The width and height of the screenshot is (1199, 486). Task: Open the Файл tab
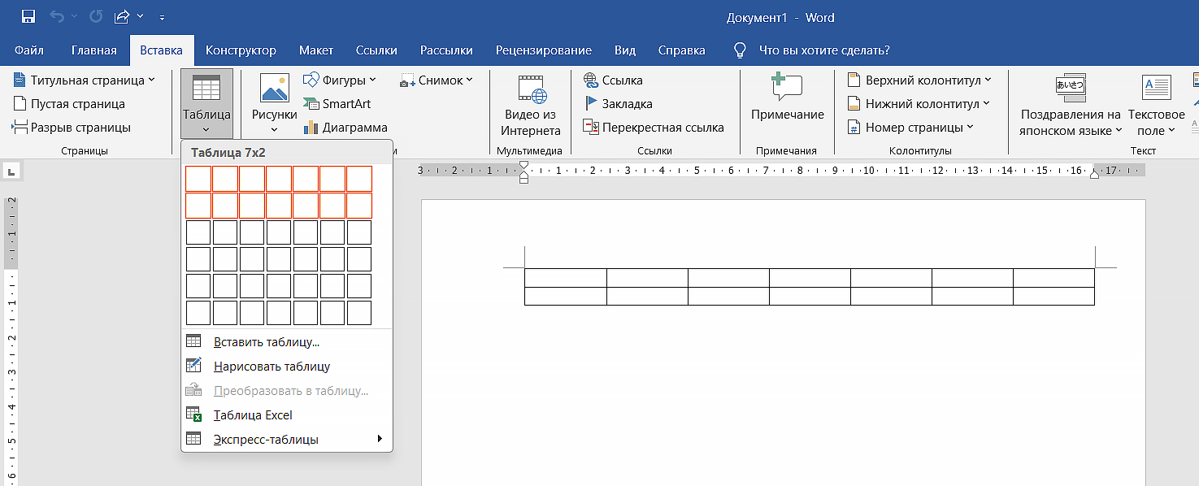coord(29,50)
